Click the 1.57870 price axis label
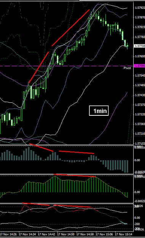Viewport: 145px width, 238px height. tap(140, 17)
